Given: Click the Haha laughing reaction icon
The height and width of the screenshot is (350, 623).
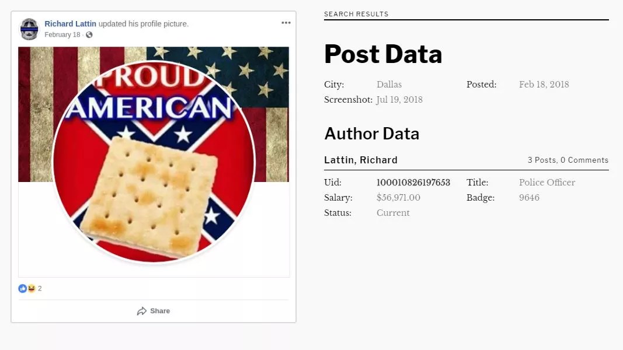Looking at the screenshot, I should pos(31,288).
